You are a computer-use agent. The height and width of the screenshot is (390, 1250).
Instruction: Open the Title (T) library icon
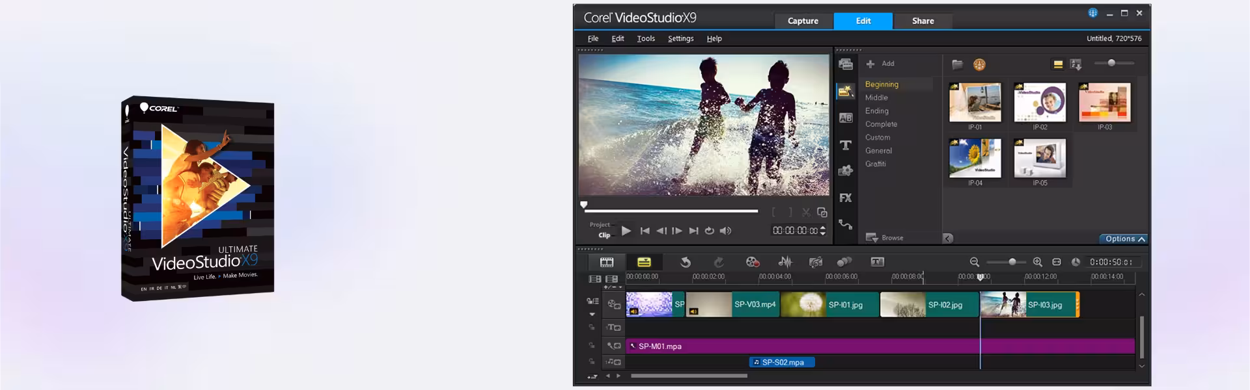[x=845, y=145]
